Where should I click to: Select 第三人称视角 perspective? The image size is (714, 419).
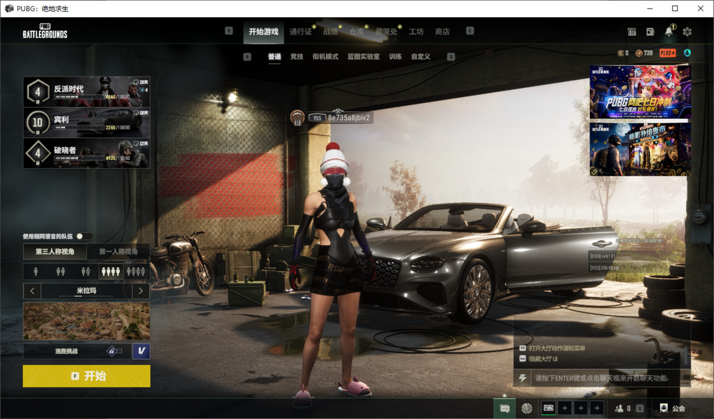tap(55, 251)
